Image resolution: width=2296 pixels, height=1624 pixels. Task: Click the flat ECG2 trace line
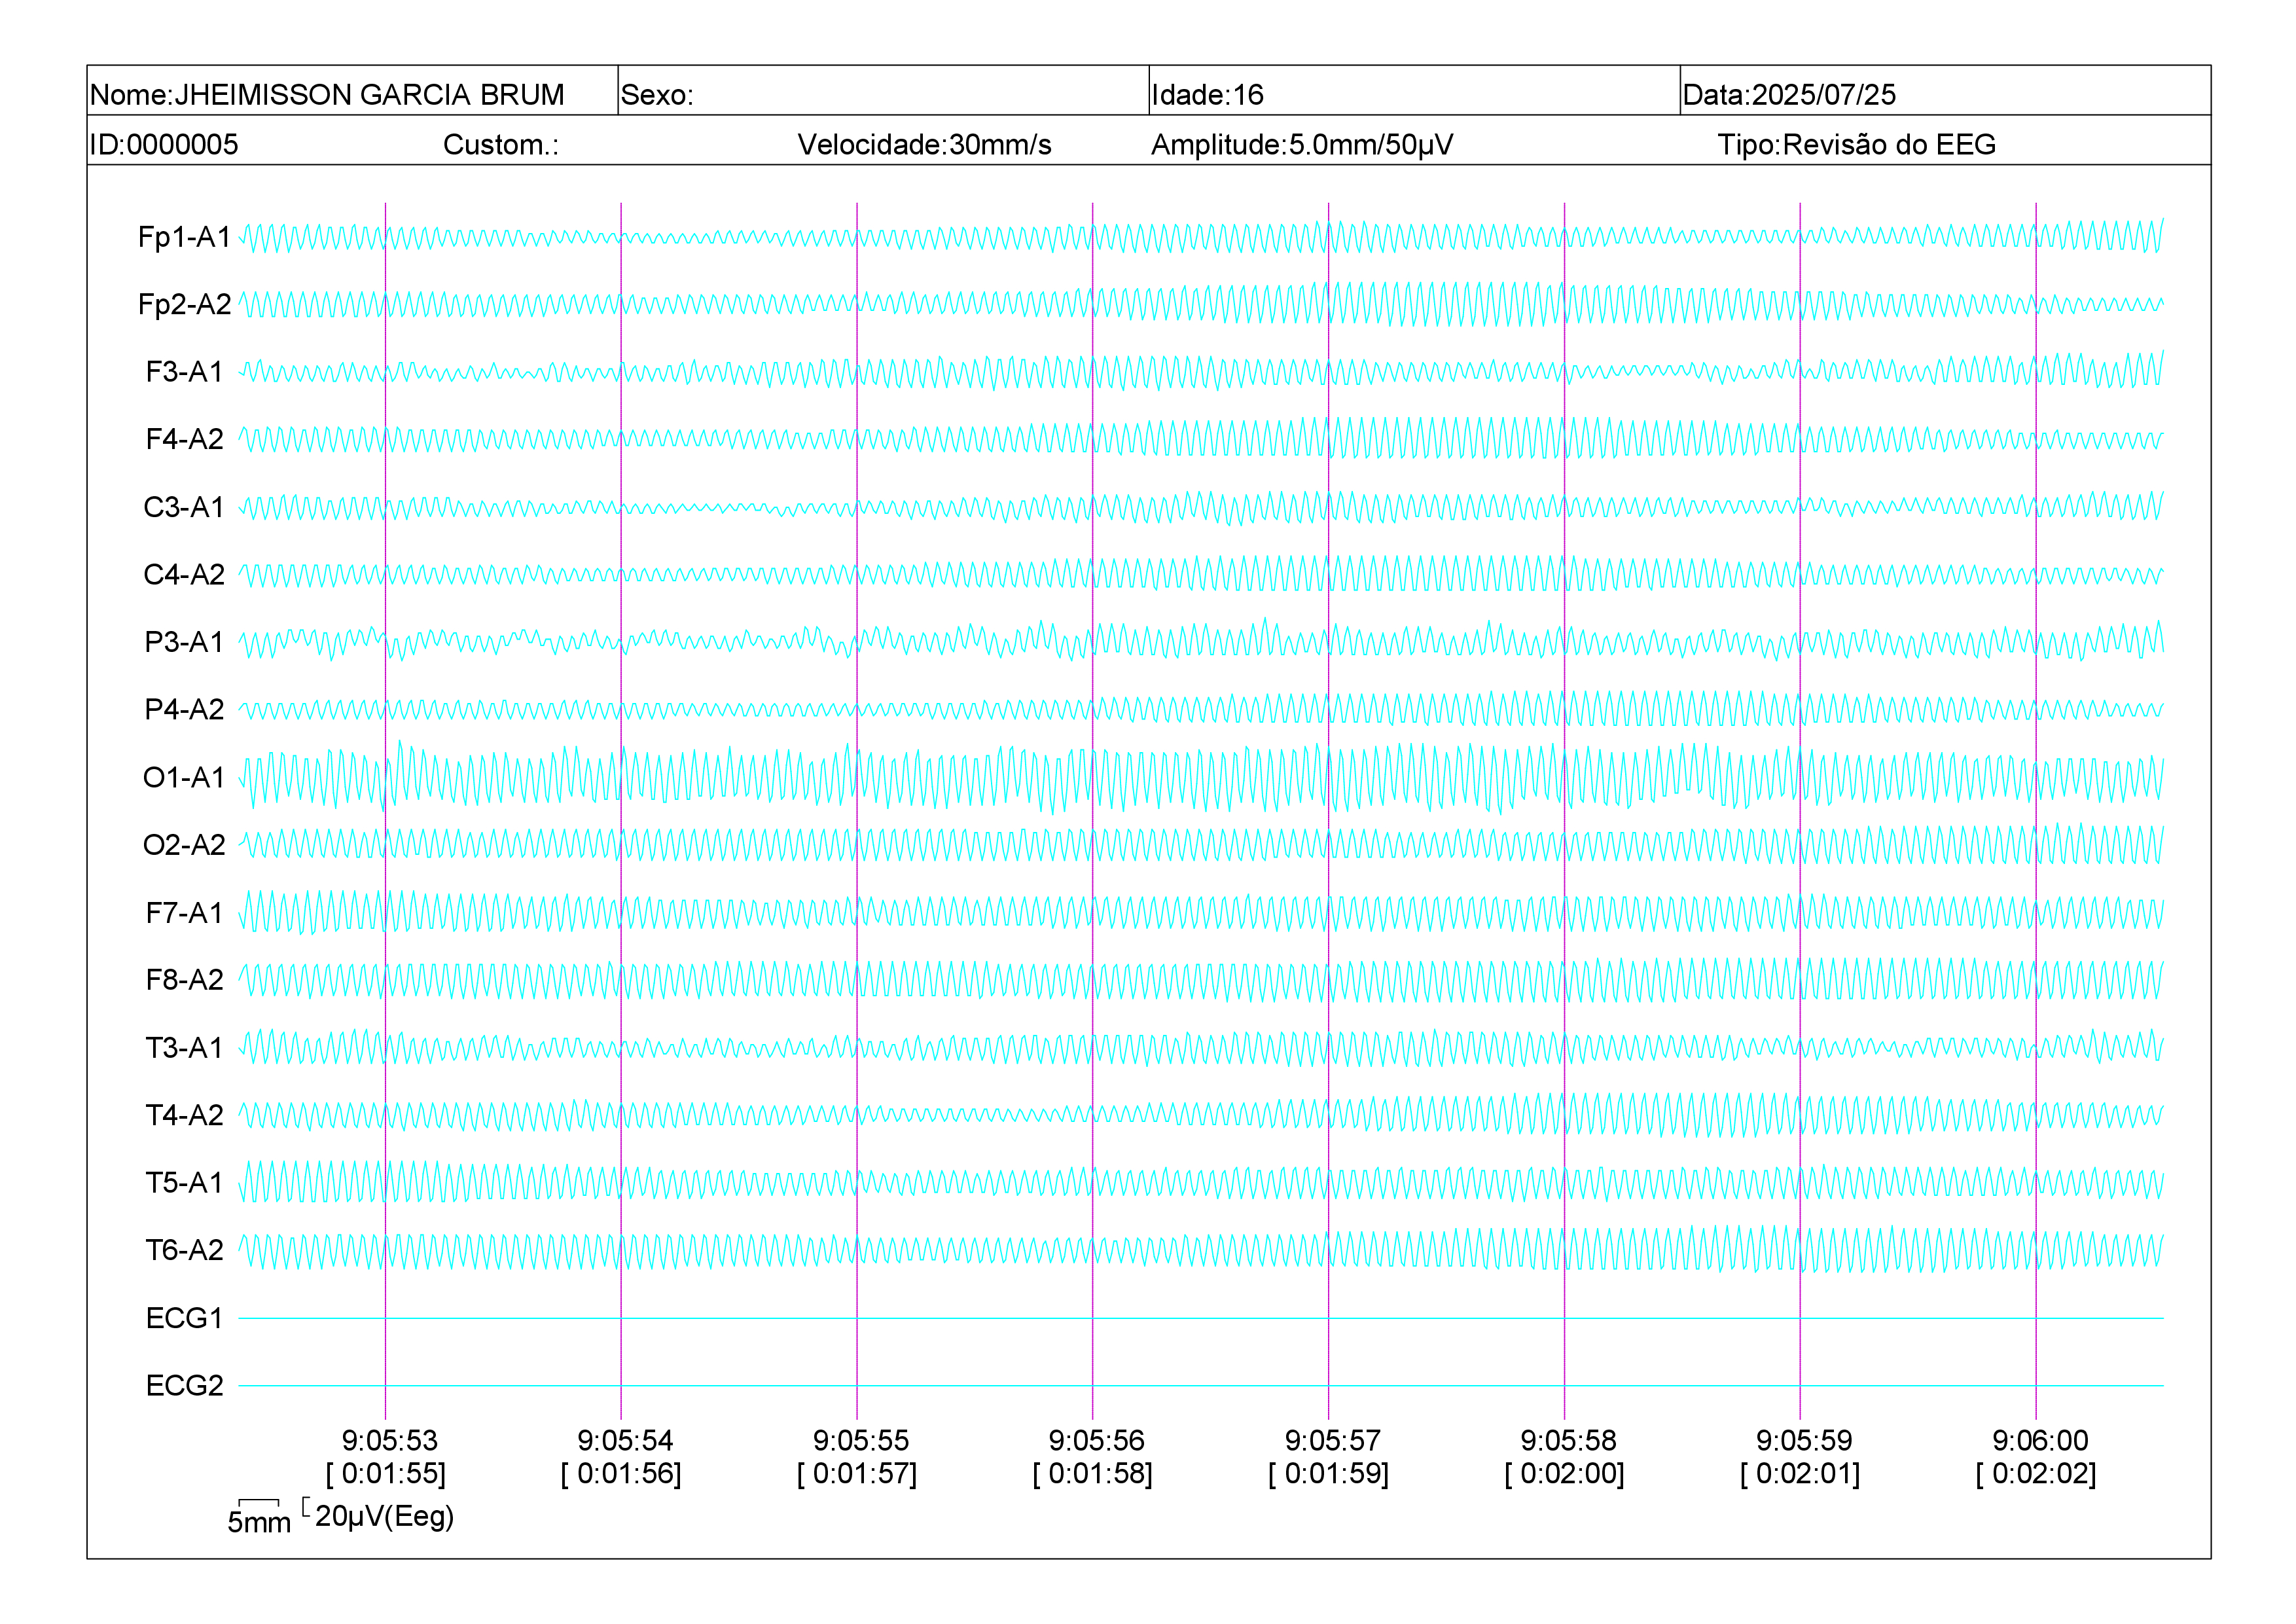click(1201, 1386)
